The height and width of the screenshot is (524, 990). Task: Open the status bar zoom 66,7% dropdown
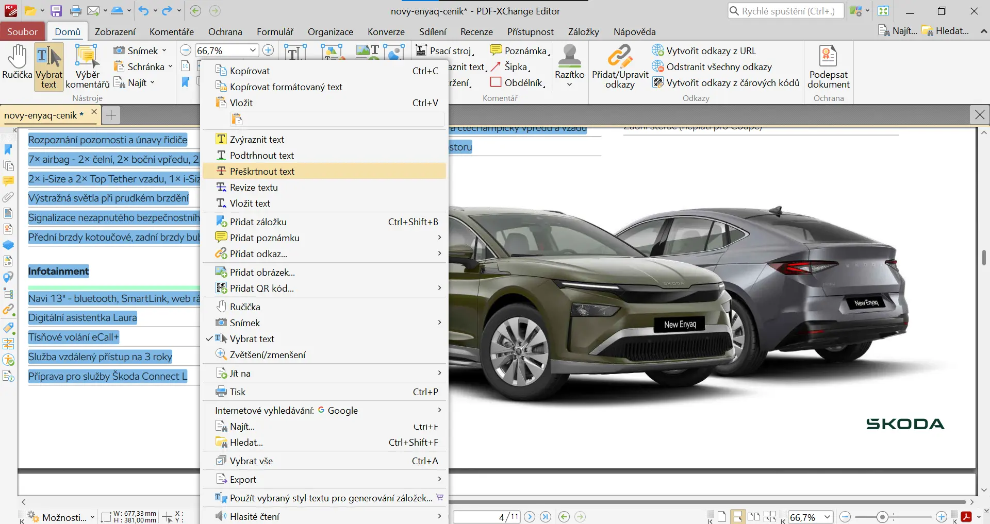[827, 517]
